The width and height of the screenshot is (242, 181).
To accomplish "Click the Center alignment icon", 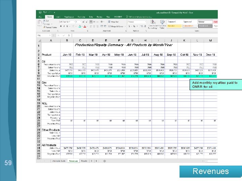I will [94, 26].
